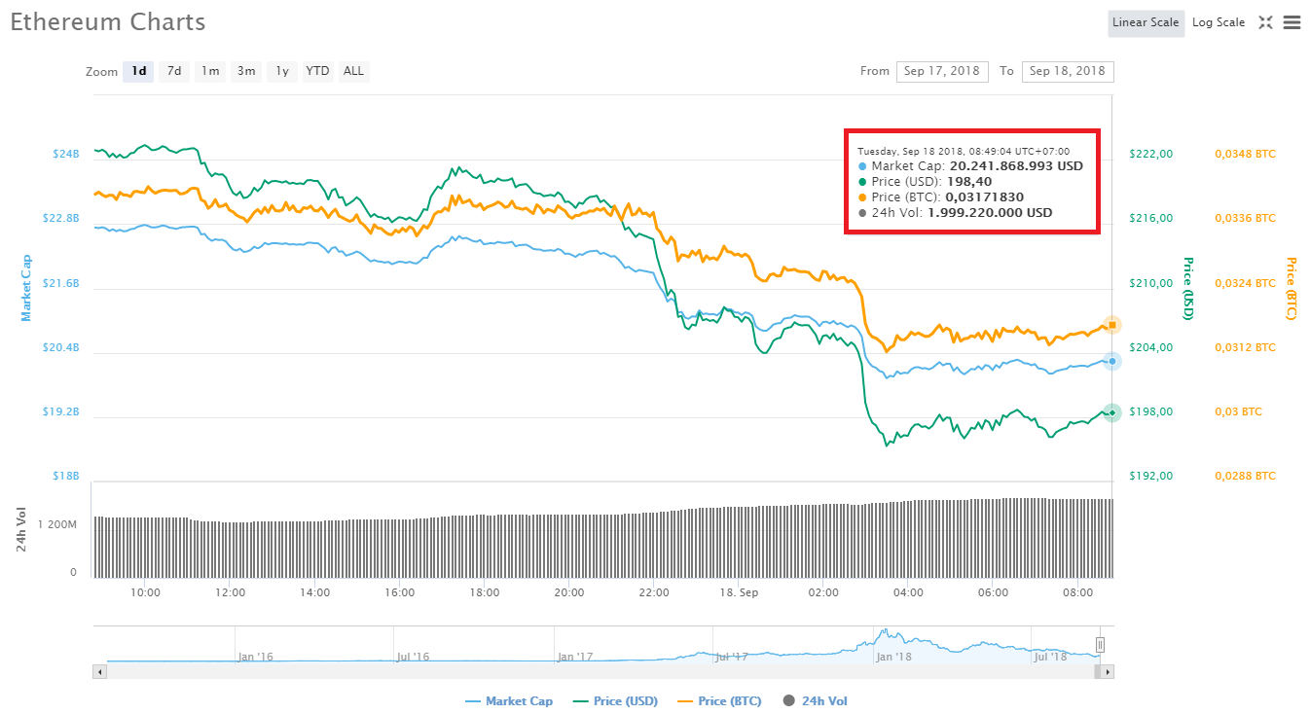Click the Price (USD) vertical axis title
The width and height of the screenshot is (1310, 714).
(x=1188, y=288)
